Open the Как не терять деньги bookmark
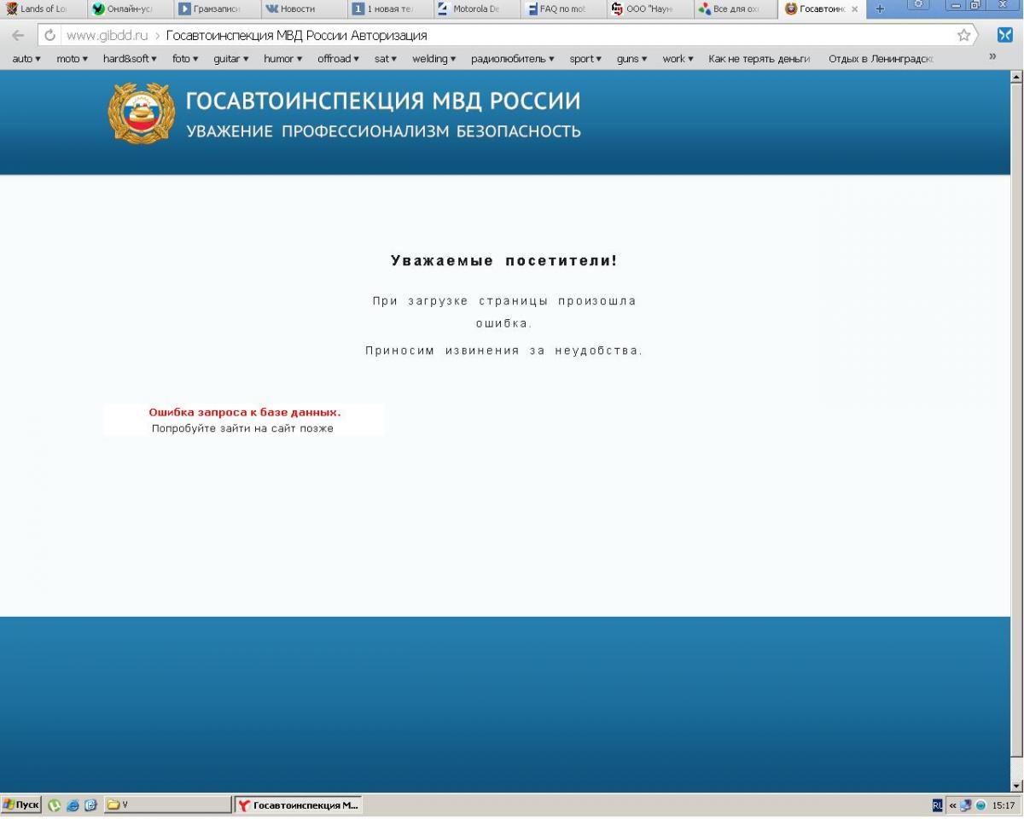This screenshot has width=1024, height=819. [x=759, y=59]
